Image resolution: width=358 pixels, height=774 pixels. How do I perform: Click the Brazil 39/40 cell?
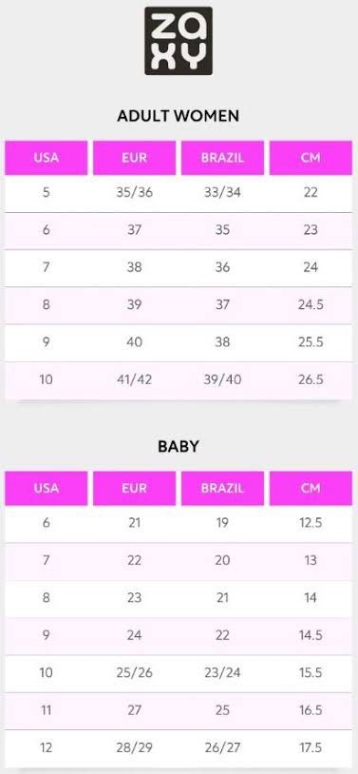coord(222,380)
